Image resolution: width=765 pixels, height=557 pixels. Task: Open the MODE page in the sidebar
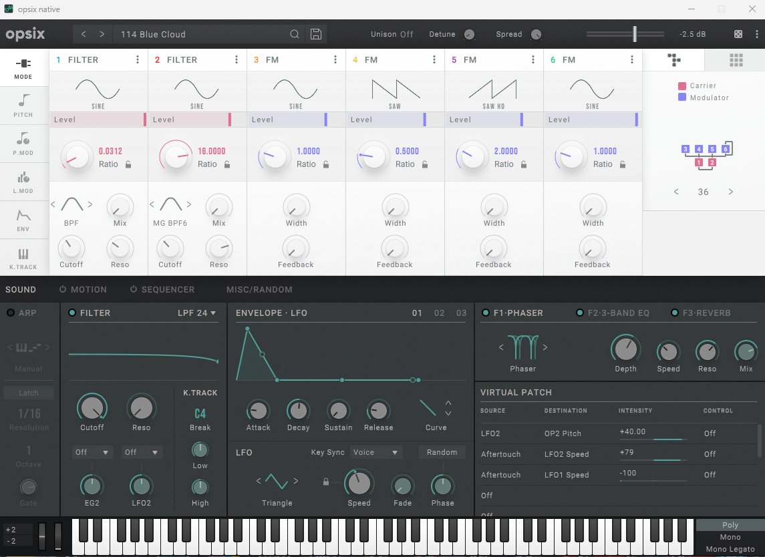23,68
